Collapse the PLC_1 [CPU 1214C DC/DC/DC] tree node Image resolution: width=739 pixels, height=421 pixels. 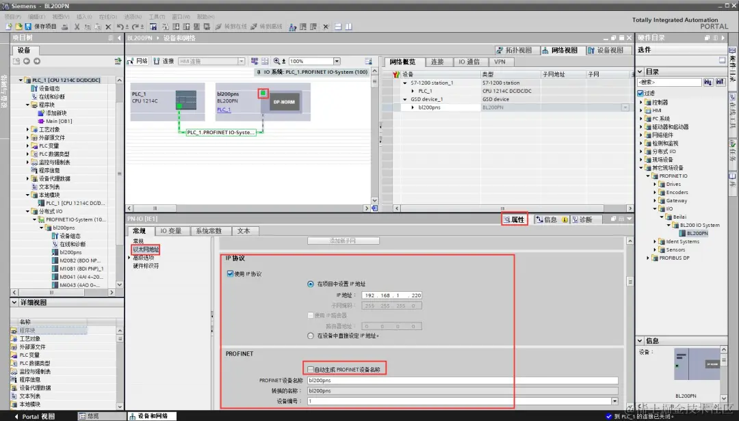click(21, 80)
